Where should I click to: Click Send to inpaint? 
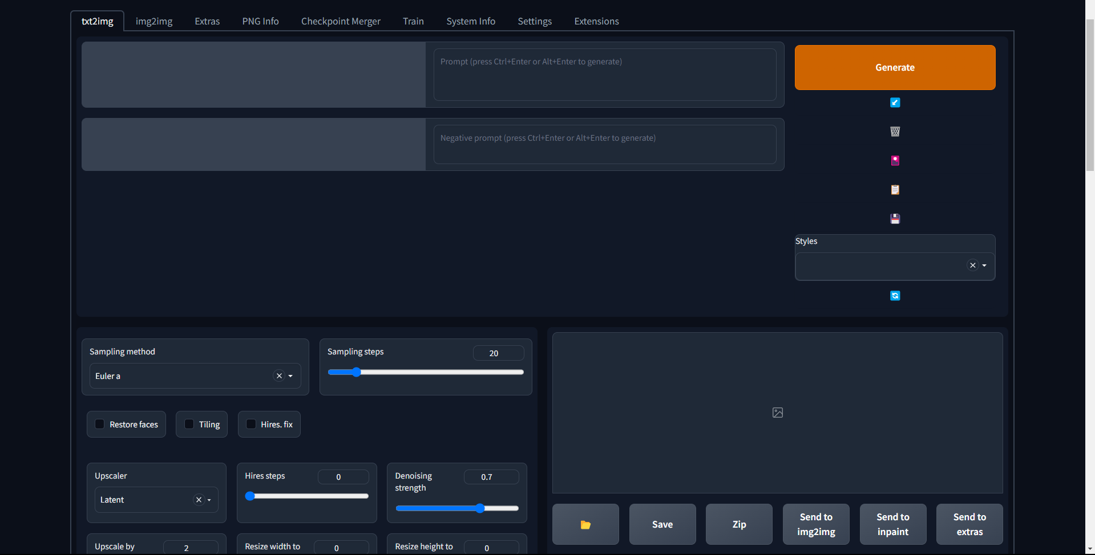892,524
